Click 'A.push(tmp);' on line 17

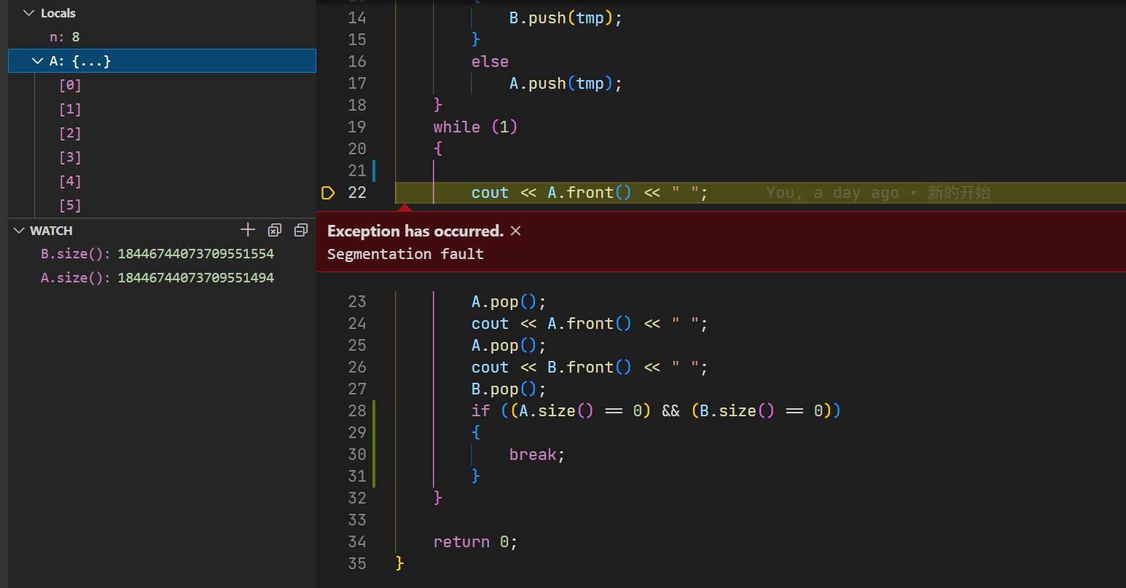(566, 84)
